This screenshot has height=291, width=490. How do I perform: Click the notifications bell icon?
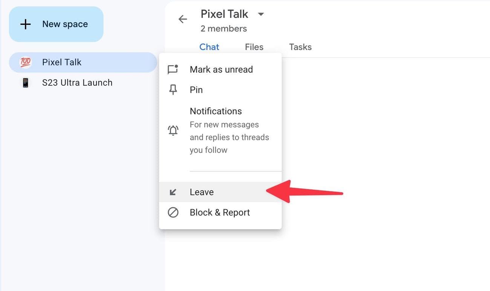coord(173,130)
